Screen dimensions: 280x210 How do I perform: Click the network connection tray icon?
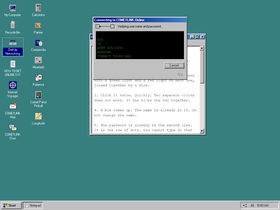(245, 205)
